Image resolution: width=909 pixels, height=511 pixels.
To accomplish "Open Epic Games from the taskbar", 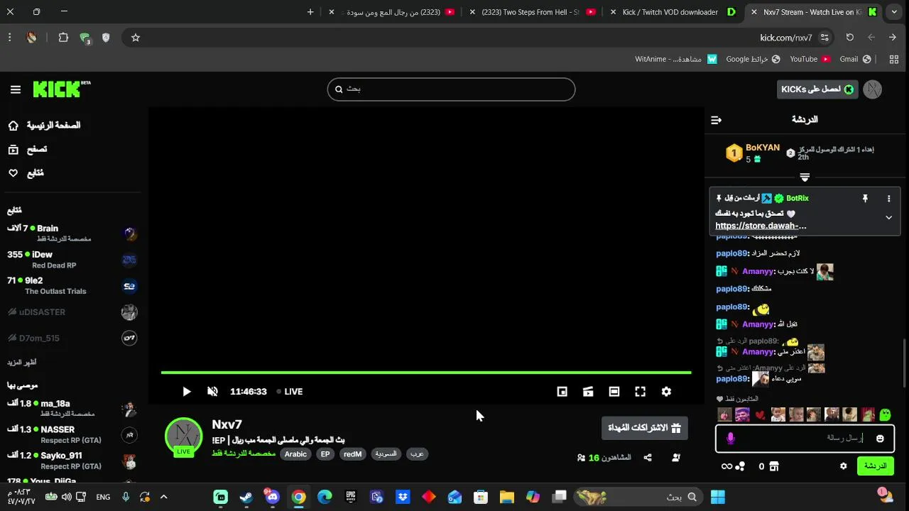I will click(351, 497).
